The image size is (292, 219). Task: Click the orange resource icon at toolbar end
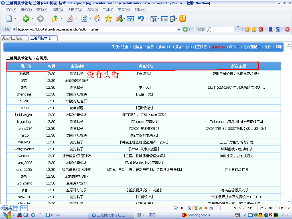click(182, 19)
